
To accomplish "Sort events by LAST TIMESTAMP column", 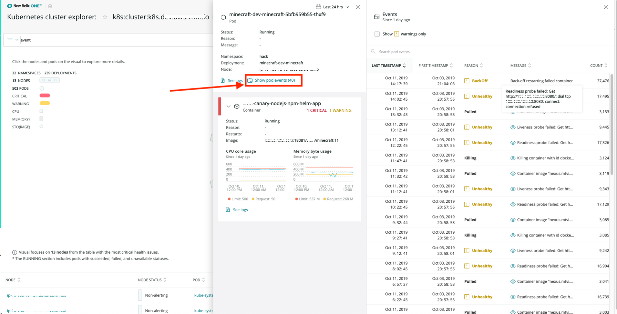I will (388, 66).
